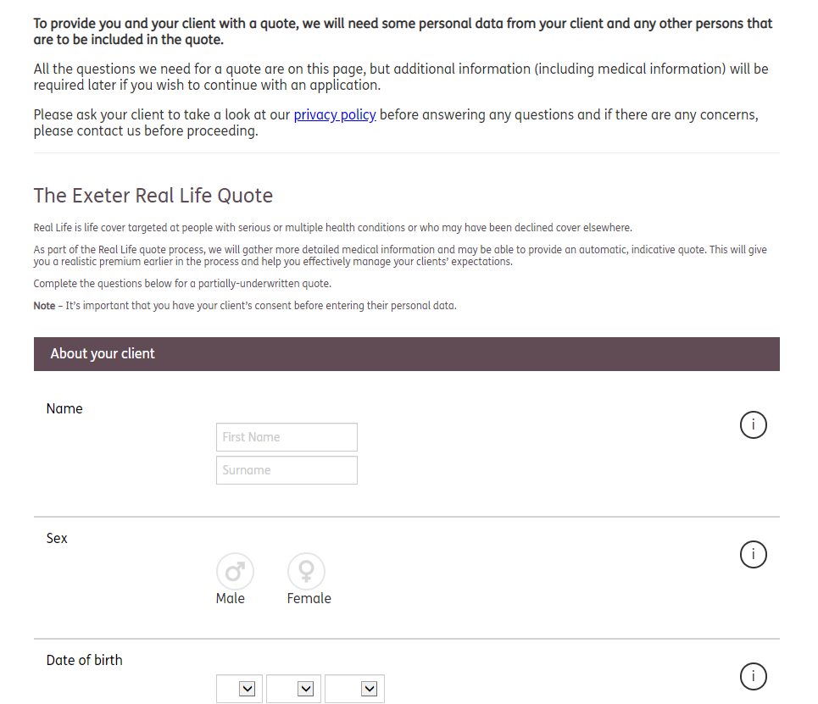Click the Sex field label
The image size is (818, 704).
pos(57,538)
